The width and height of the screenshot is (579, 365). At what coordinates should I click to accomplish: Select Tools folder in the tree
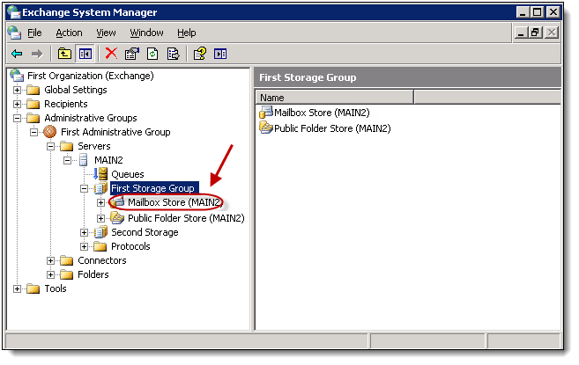click(x=56, y=288)
